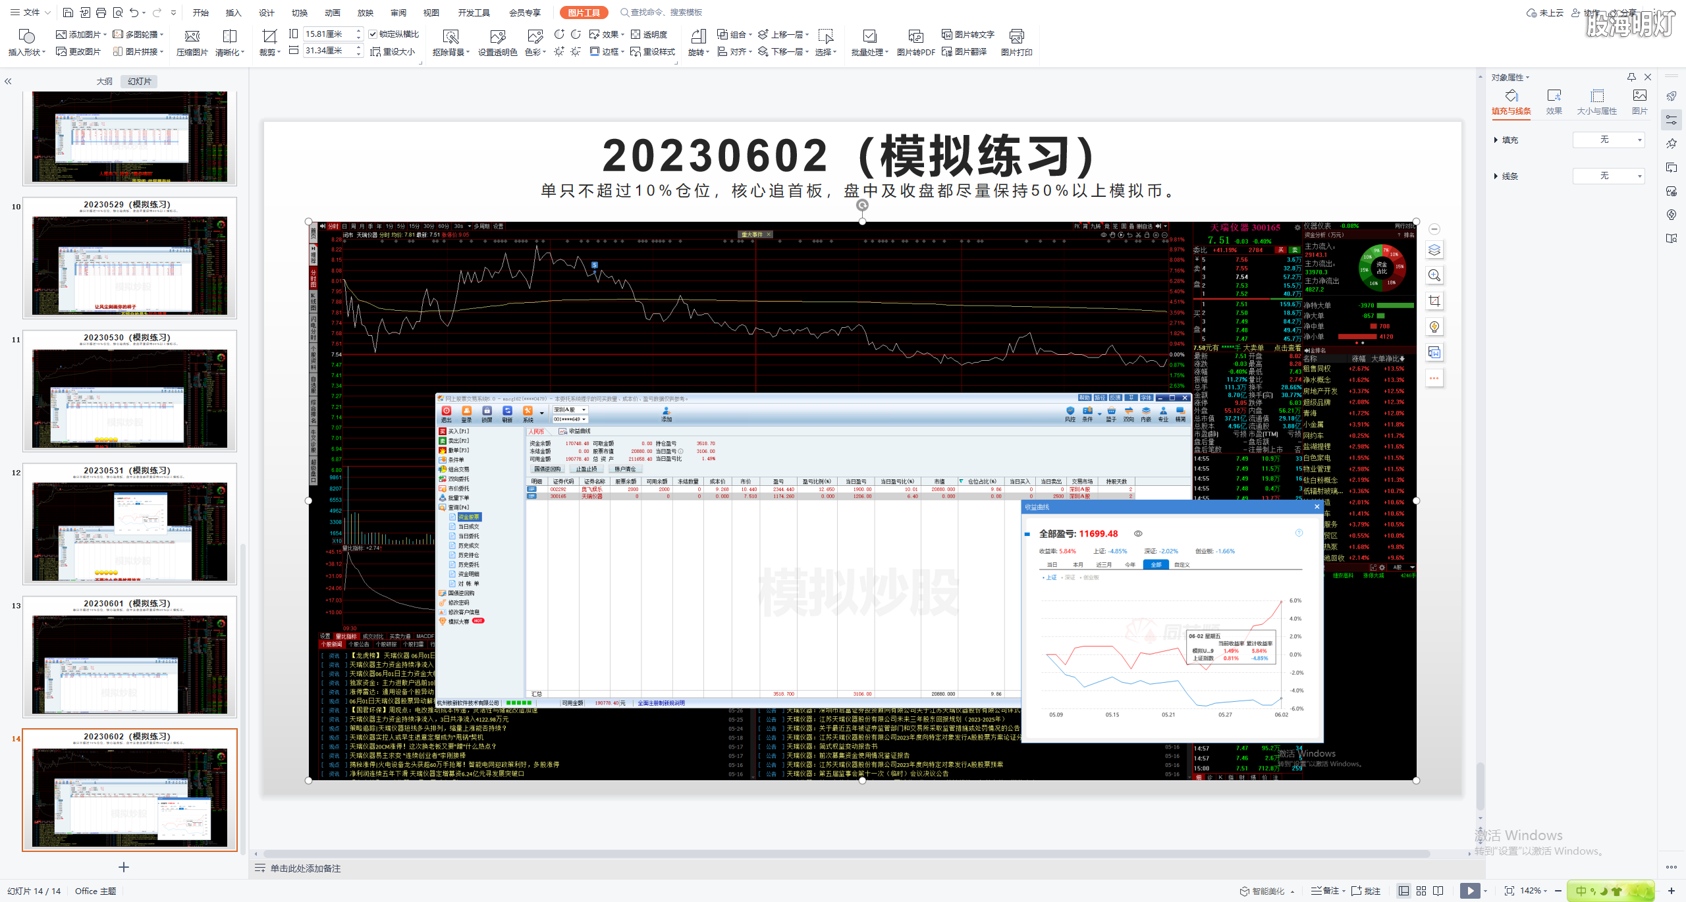Image resolution: width=1686 pixels, height=902 pixels.
Task: Click the Selection pane (选择) icon
Action: tap(825, 42)
